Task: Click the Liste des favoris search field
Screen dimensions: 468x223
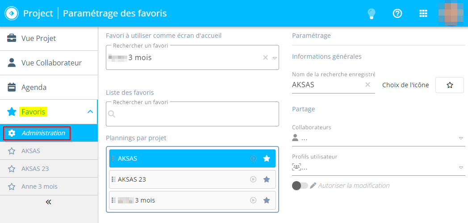Action: (x=192, y=114)
